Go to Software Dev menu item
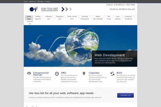 click(x=49, y=18)
